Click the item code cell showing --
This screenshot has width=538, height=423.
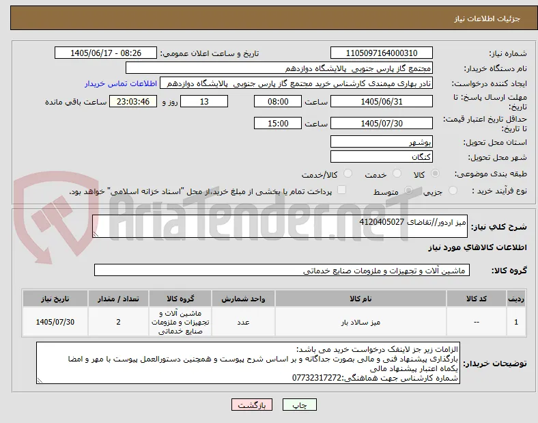477,322
